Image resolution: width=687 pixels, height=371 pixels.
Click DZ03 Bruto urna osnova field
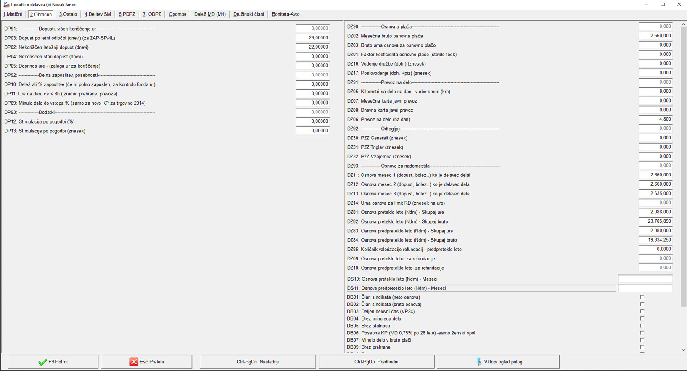[655, 45]
